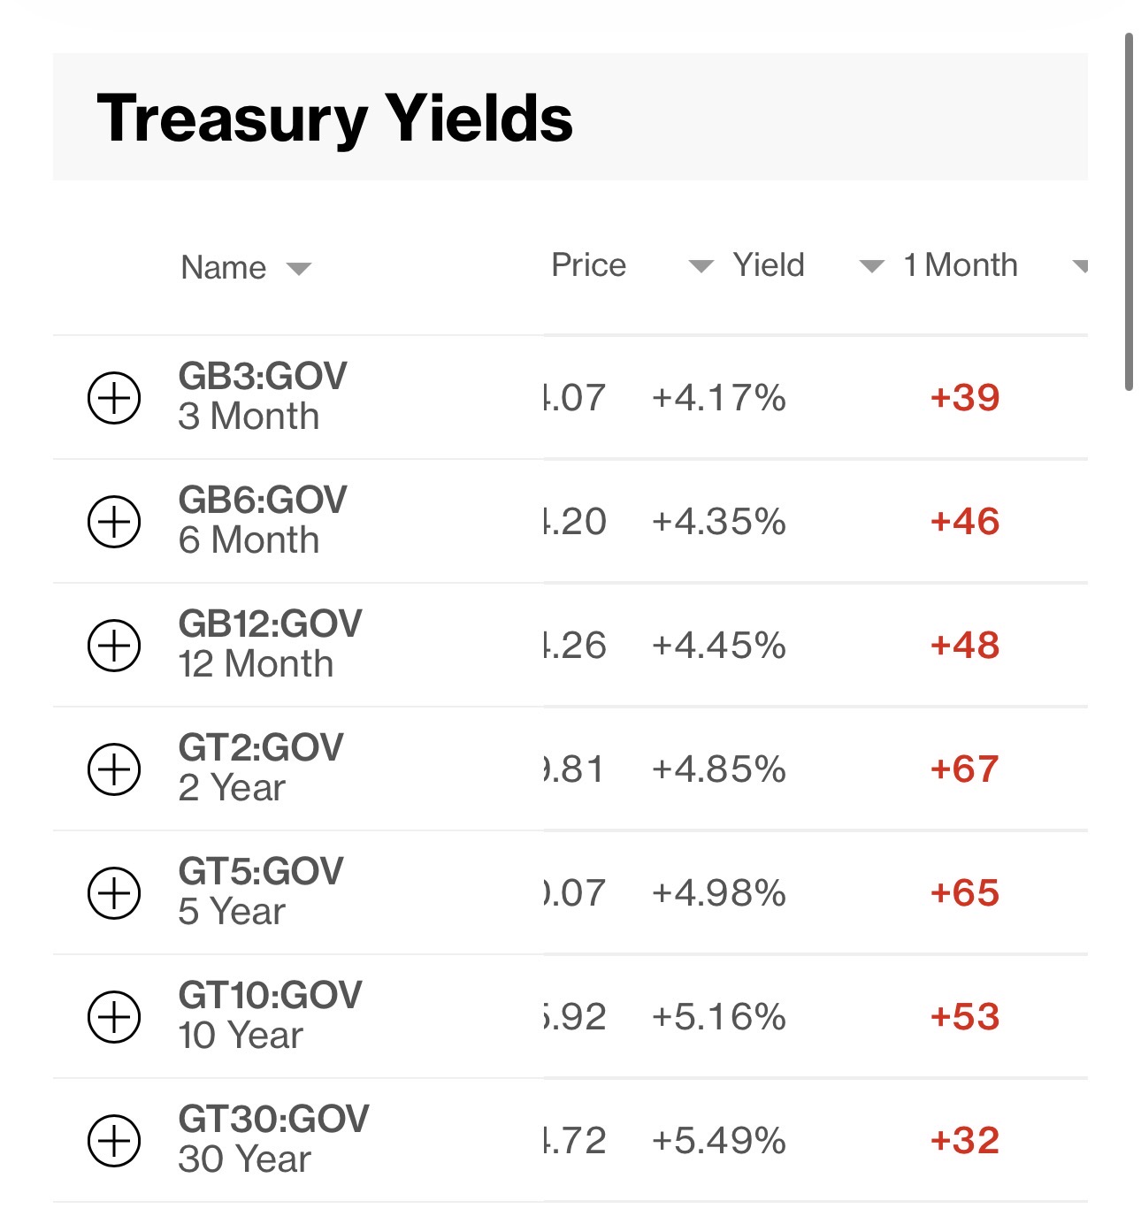This screenshot has height=1224, width=1141.
Task: Add GB3:GOV 3 Month to watchlist
Action: coord(114,398)
